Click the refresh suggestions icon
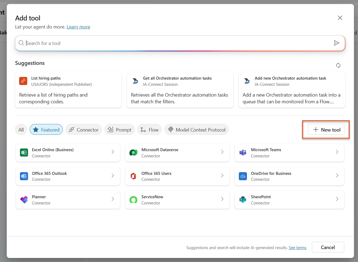358x262 pixels. tap(338, 65)
